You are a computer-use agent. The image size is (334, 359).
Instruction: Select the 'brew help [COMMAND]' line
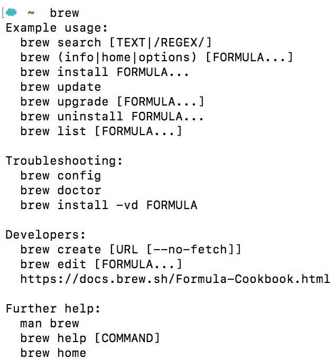click(90, 338)
